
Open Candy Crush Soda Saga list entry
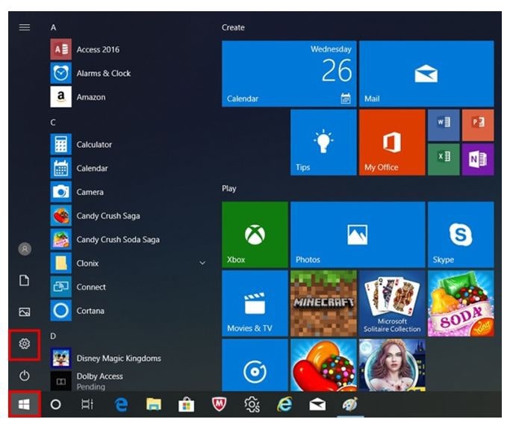point(129,240)
